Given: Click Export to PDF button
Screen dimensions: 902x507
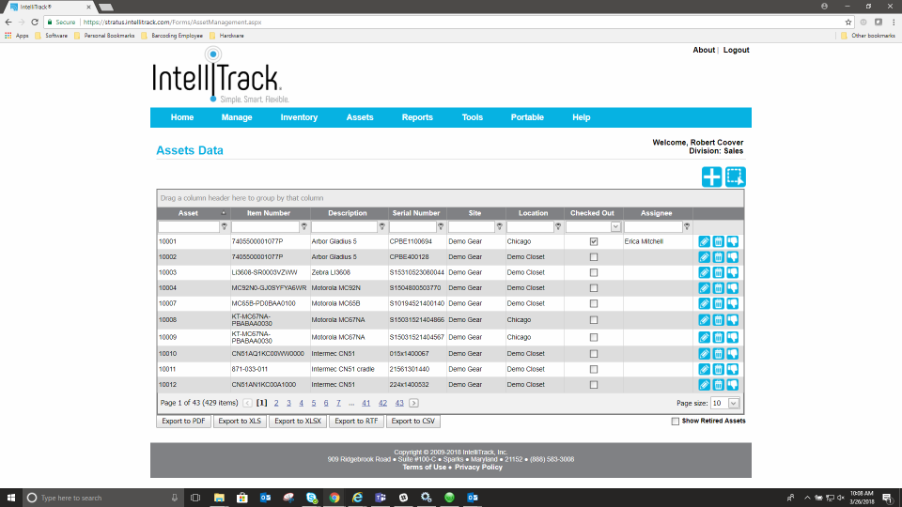Looking at the screenshot, I should pos(183,422).
